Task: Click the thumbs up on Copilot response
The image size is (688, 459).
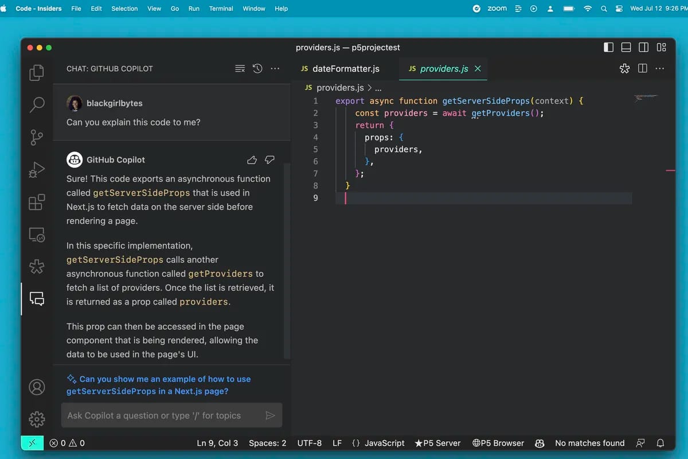Action: (252, 160)
